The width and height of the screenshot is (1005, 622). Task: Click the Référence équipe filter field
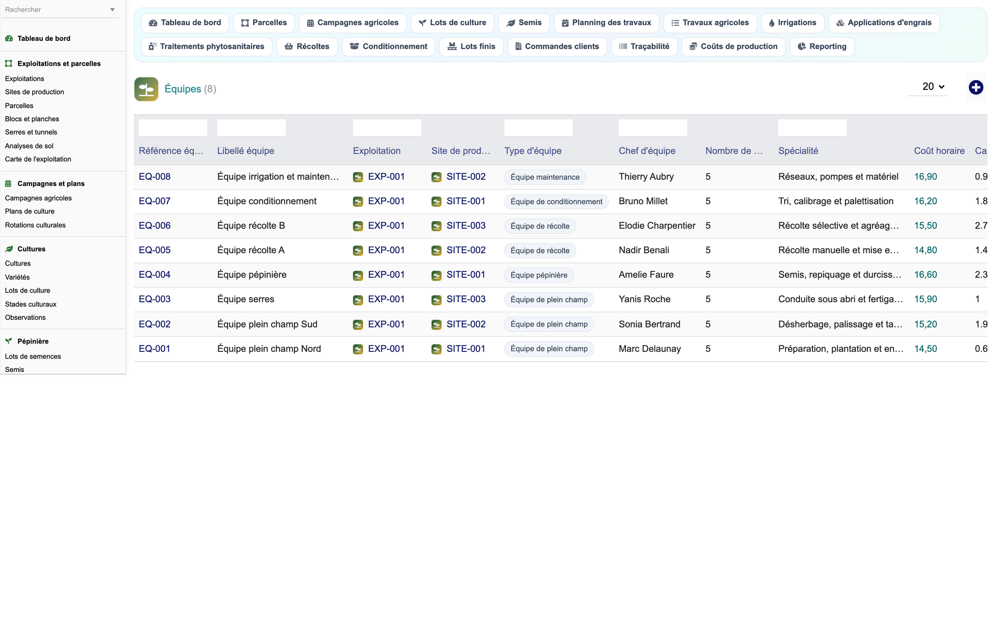173,128
